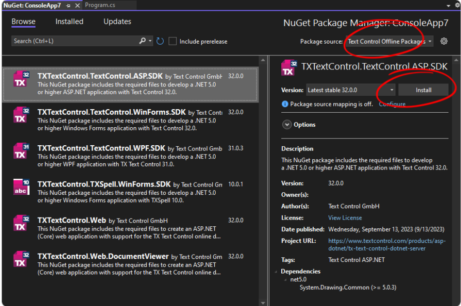Click package list scrollbar up arrow
This screenshot has width=461, height=306.
pyautogui.click(x=263, y=60)
